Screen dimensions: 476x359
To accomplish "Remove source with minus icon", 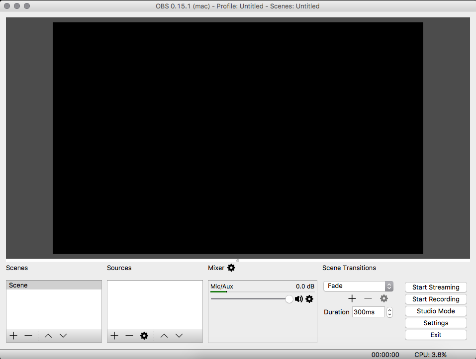I will click(129, 336).
